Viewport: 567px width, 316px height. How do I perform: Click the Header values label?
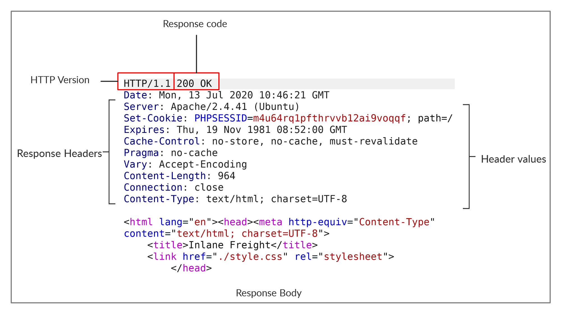513,159
